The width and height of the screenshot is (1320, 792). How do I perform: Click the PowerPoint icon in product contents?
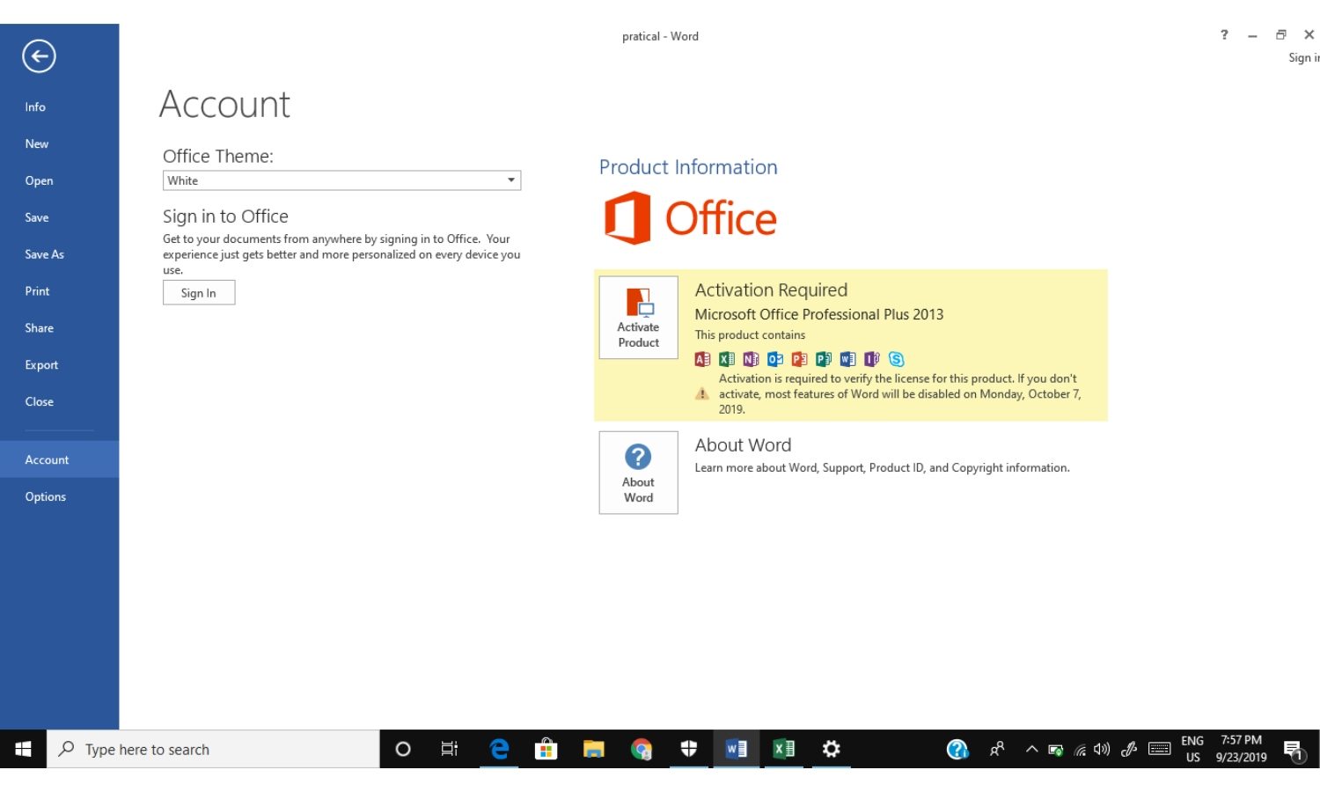coord(799,359)
